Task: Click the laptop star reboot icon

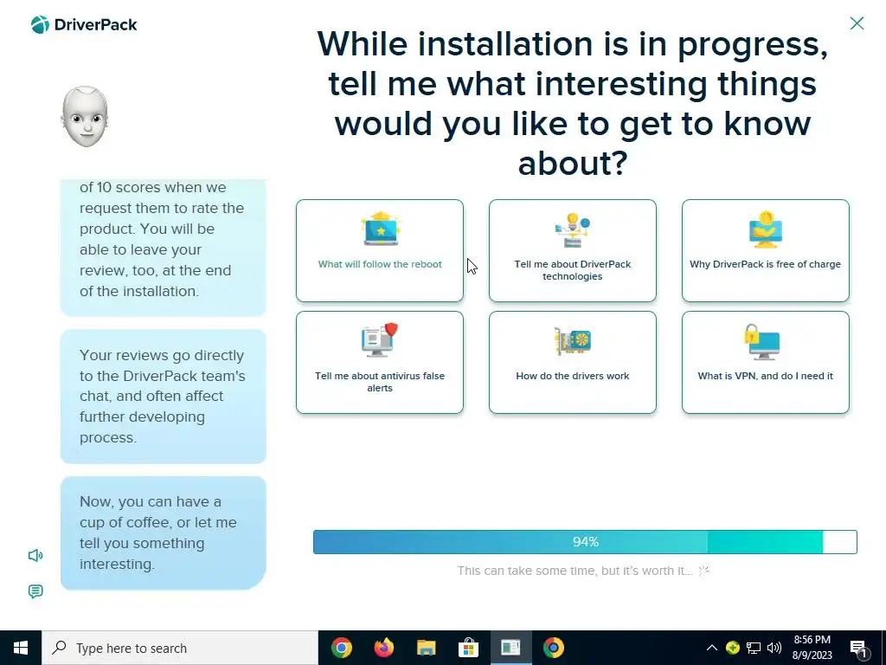Action: (381, 229)
